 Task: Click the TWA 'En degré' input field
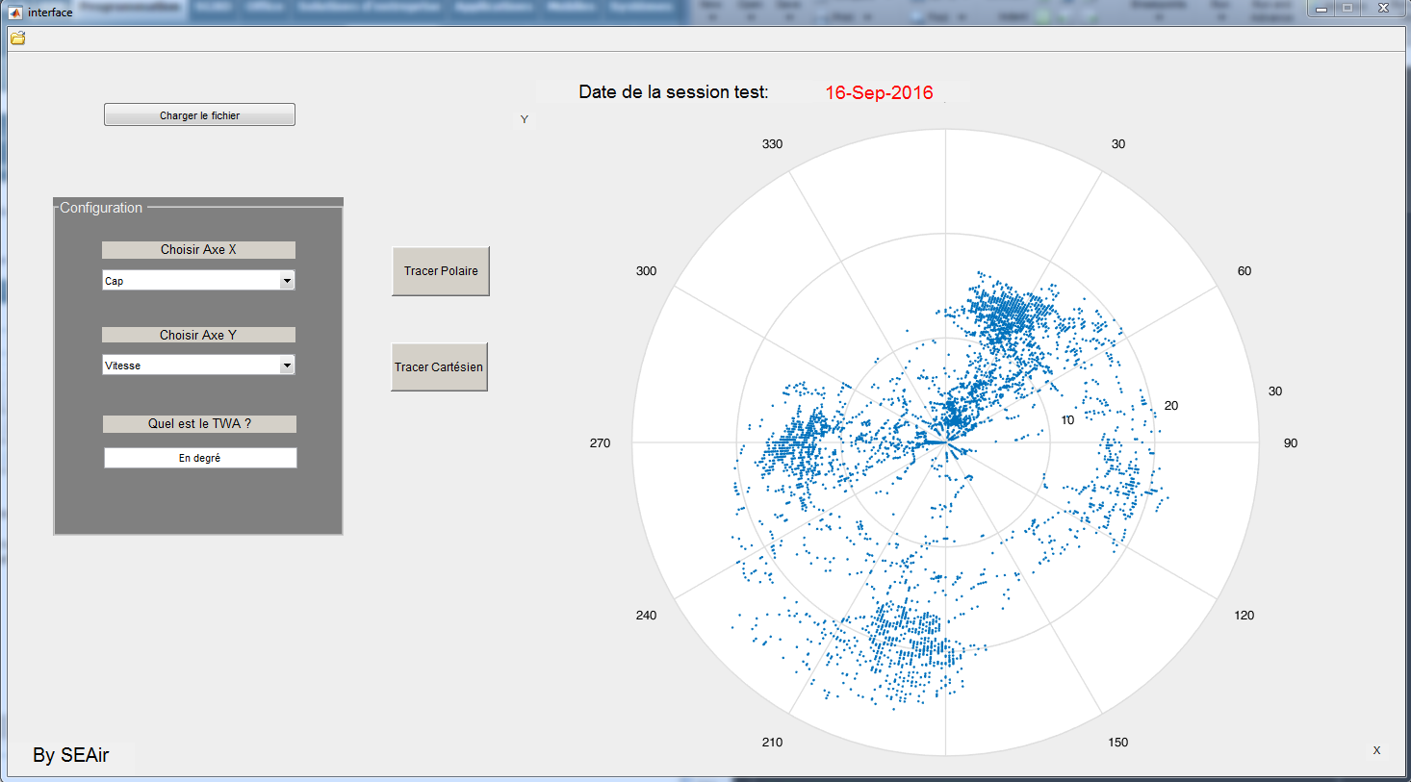point(200,458)
